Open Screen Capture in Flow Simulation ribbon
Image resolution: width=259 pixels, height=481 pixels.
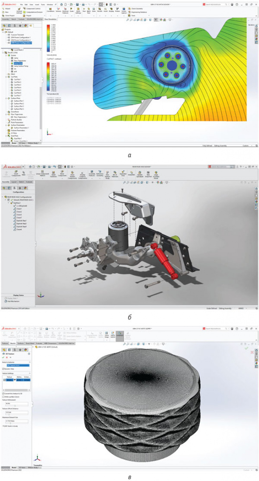coord(124,10)
